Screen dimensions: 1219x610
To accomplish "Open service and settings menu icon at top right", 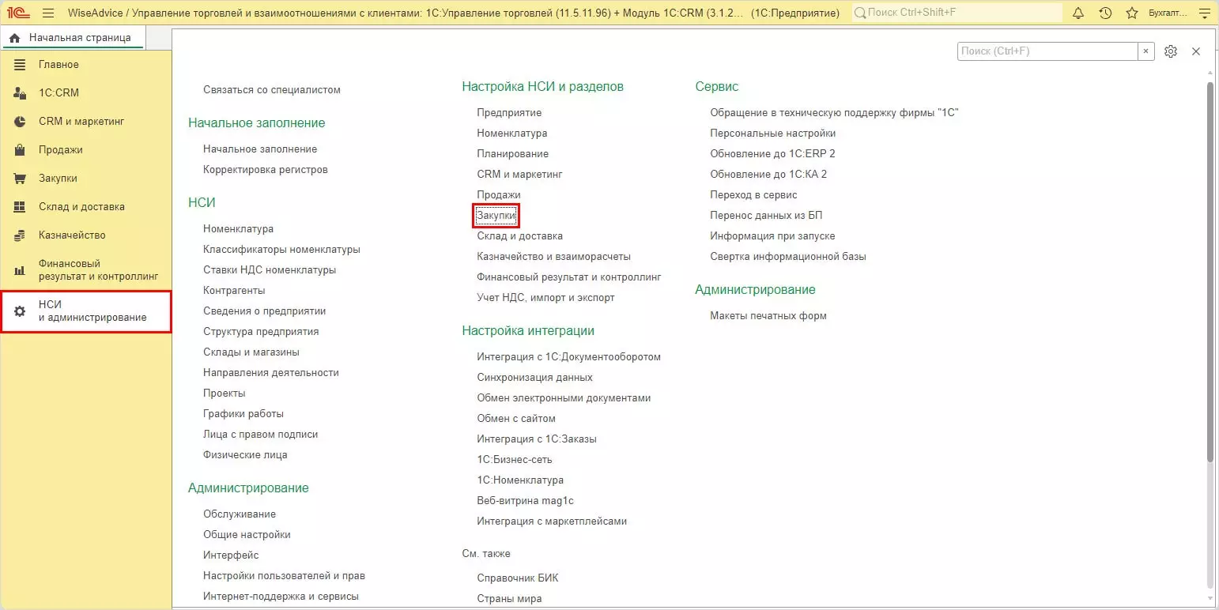I will pyautogui.click(x=1205, y=13).
